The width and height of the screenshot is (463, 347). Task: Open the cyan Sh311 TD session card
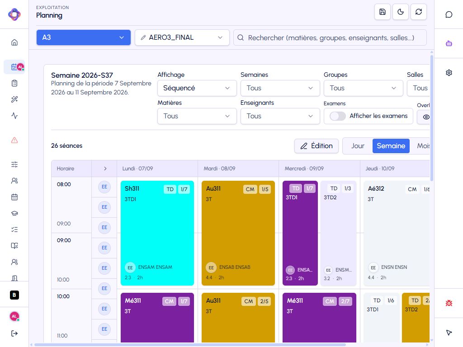coord(157,233)
